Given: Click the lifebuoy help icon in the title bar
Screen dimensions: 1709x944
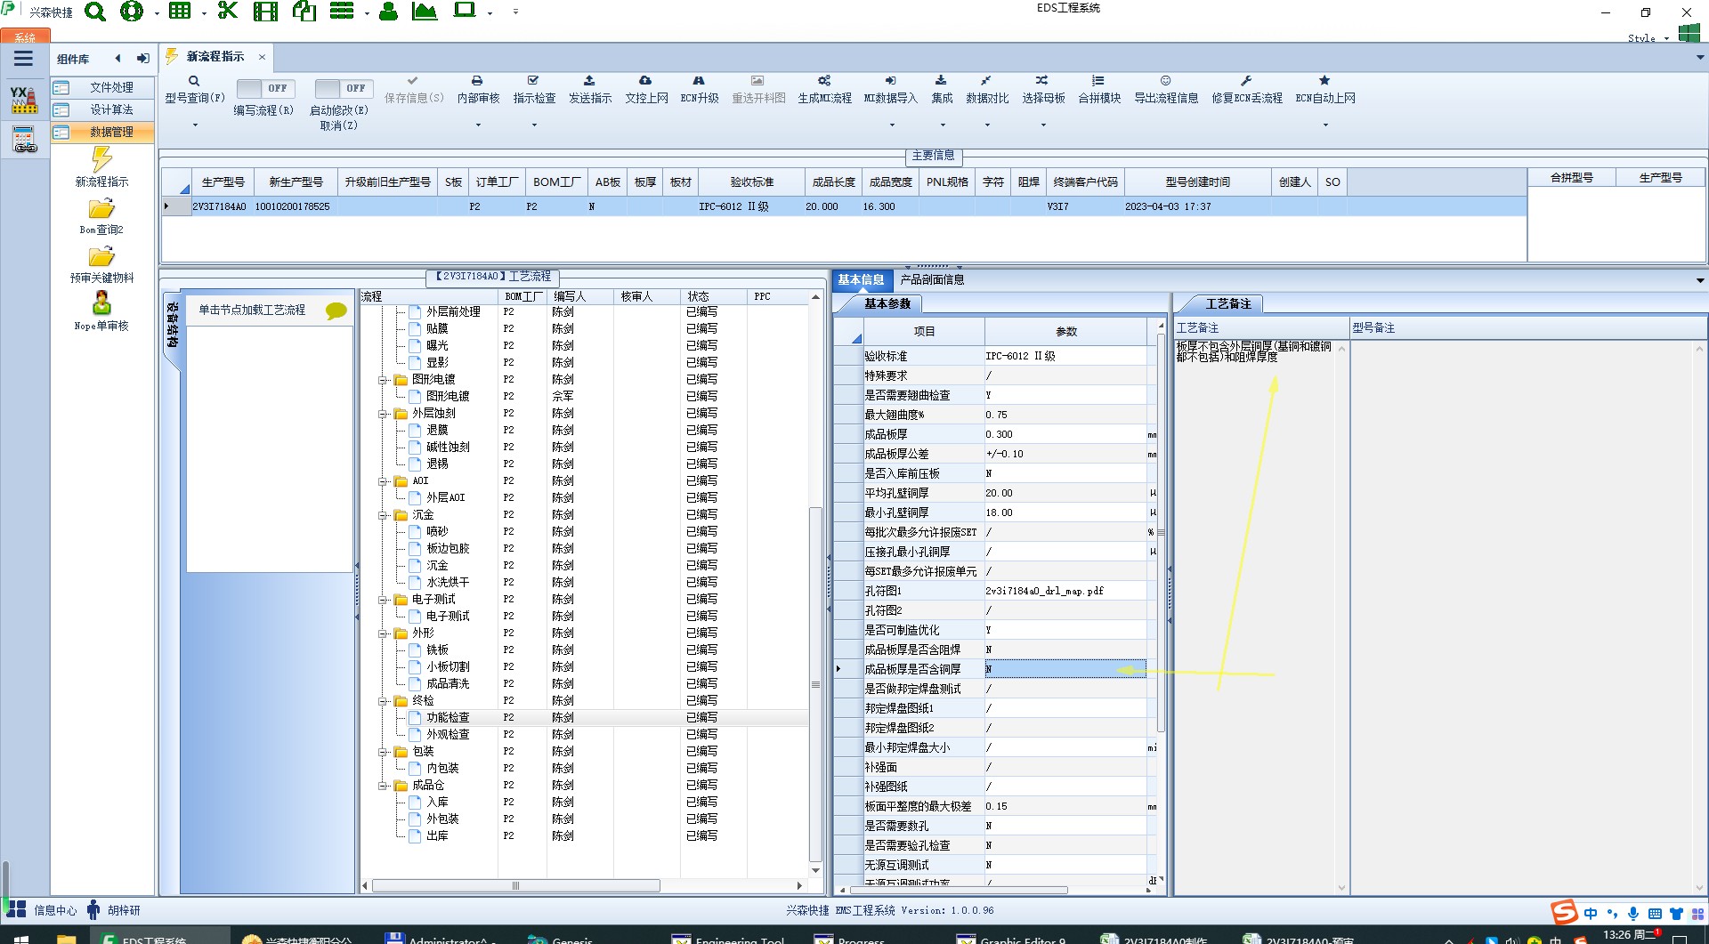Looking at the screenshot, I should tap(132, 12).
